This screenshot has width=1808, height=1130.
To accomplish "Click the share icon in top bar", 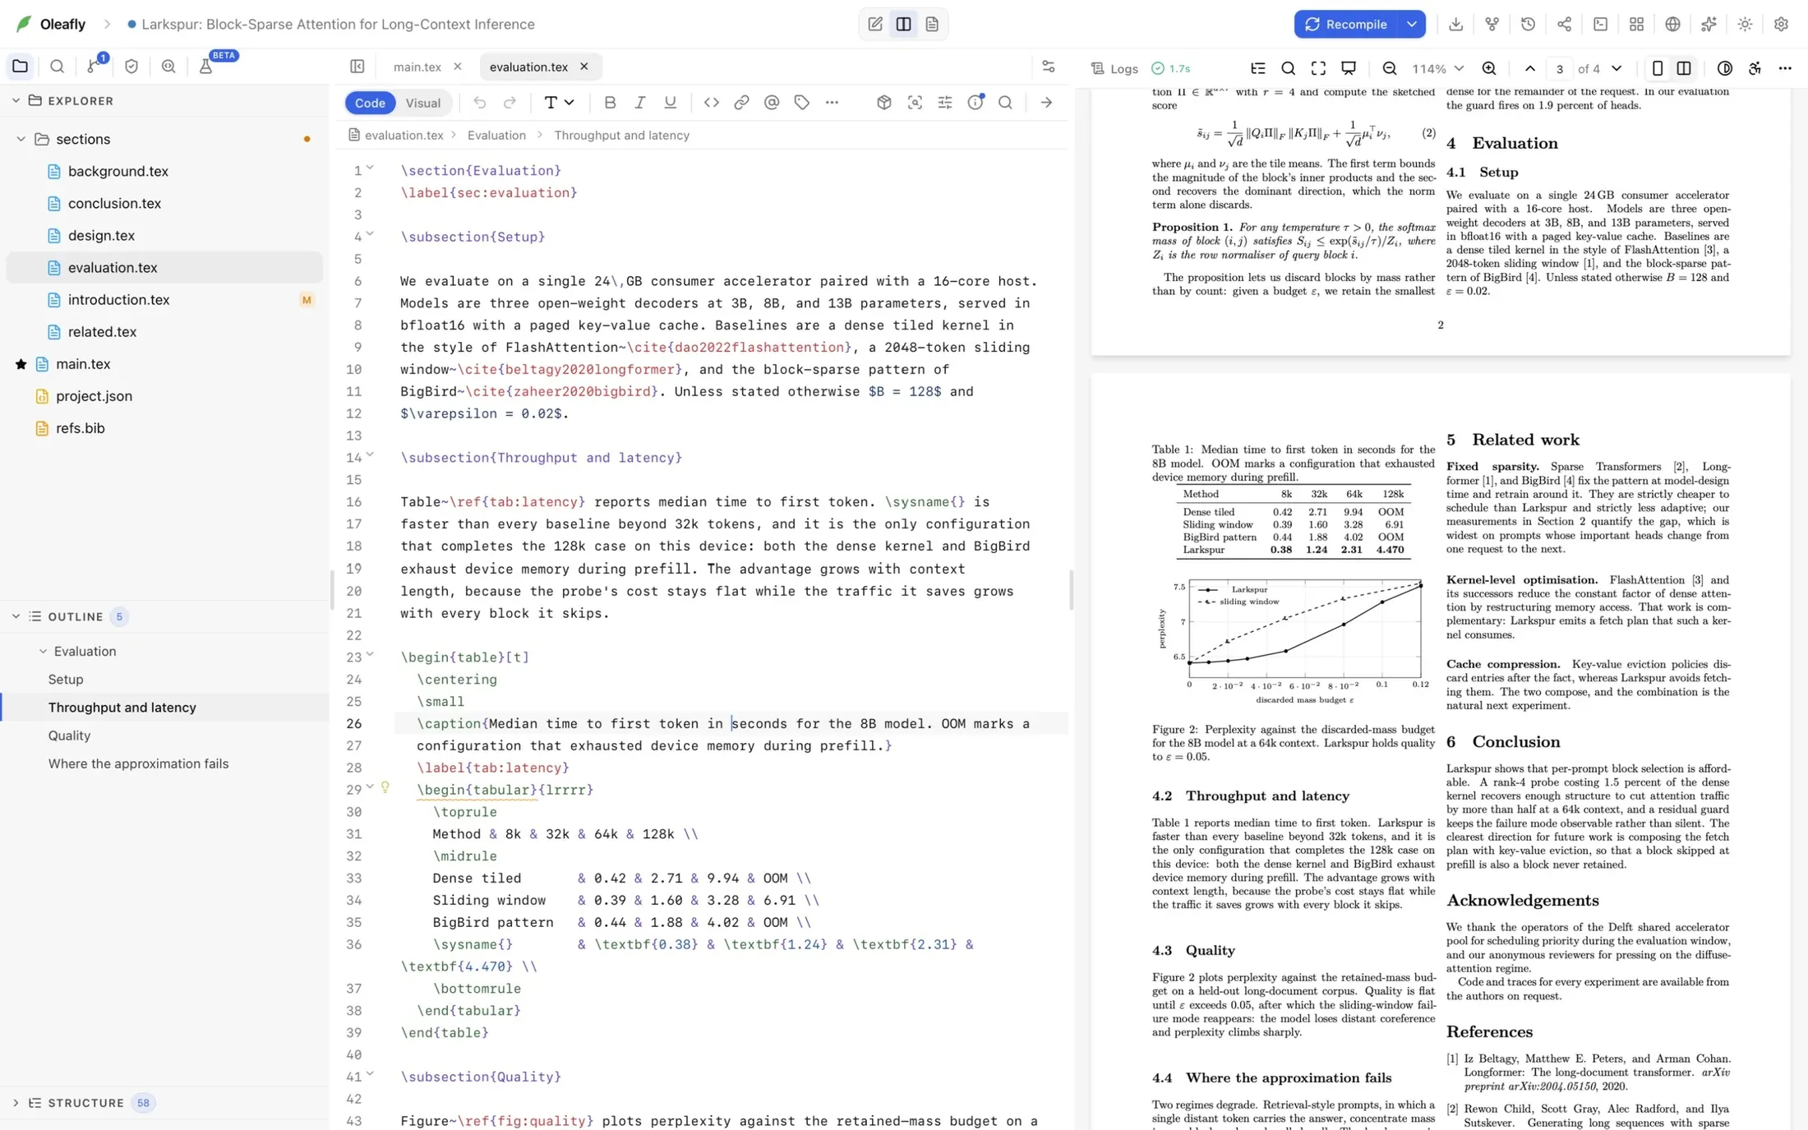I will click(1564, 24).
